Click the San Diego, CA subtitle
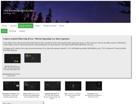Viewport: 139px width, 104px height. tap(9, 13)
